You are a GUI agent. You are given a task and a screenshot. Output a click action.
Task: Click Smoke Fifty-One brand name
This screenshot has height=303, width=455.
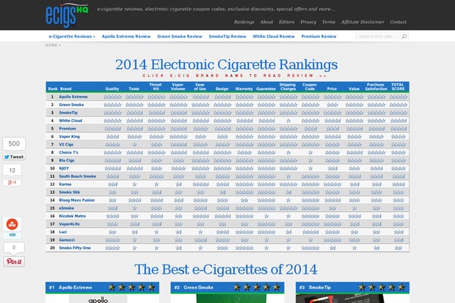[75, 248]
